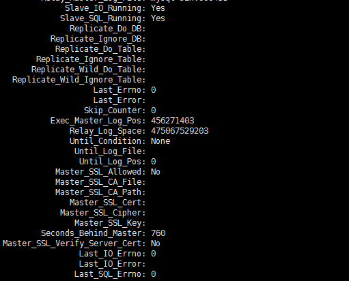Click the Exec_Master_Log_Pos number 456271403
The width and height of the screenshot is (349, 281).
(x=173, y=121)
